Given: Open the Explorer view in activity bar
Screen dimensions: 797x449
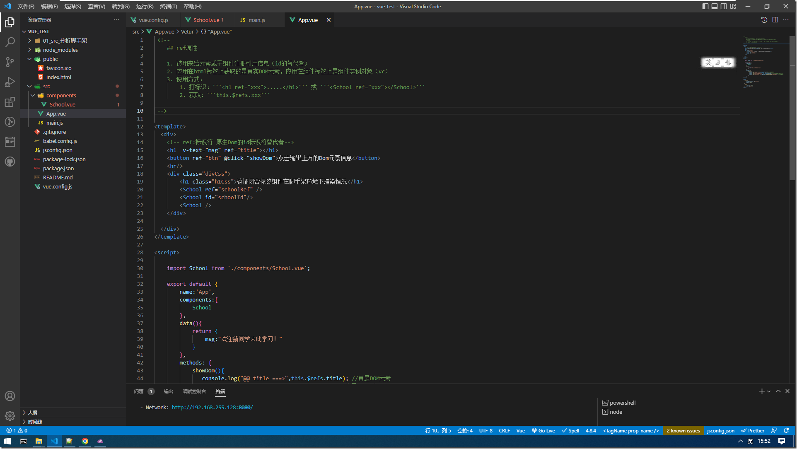Looking at the screenshot, I should 10,22.
